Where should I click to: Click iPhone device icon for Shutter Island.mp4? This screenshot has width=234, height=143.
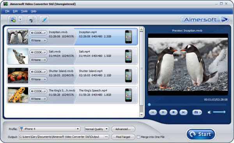point(128,76)
